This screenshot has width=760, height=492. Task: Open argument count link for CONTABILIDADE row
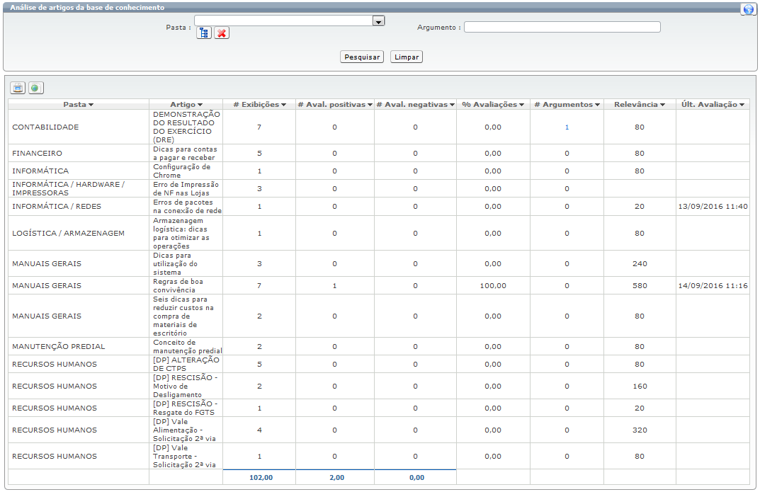[x=567, y=127]
